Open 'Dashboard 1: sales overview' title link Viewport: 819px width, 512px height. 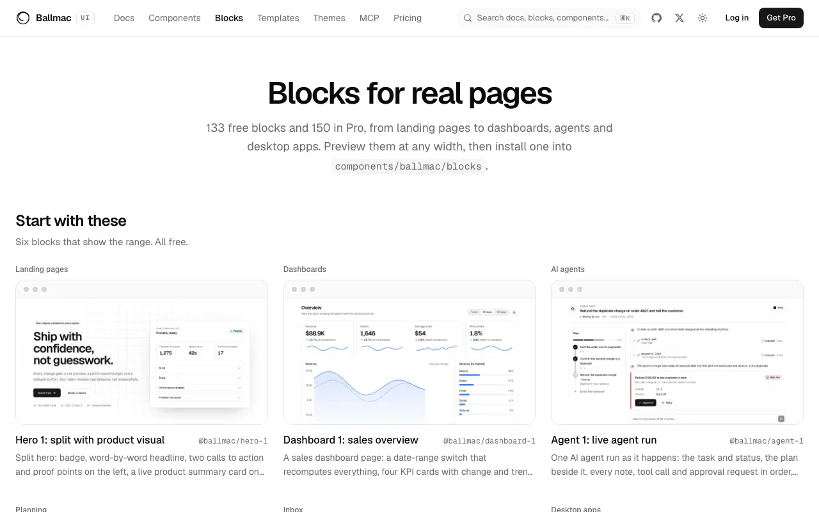[351, 440]
